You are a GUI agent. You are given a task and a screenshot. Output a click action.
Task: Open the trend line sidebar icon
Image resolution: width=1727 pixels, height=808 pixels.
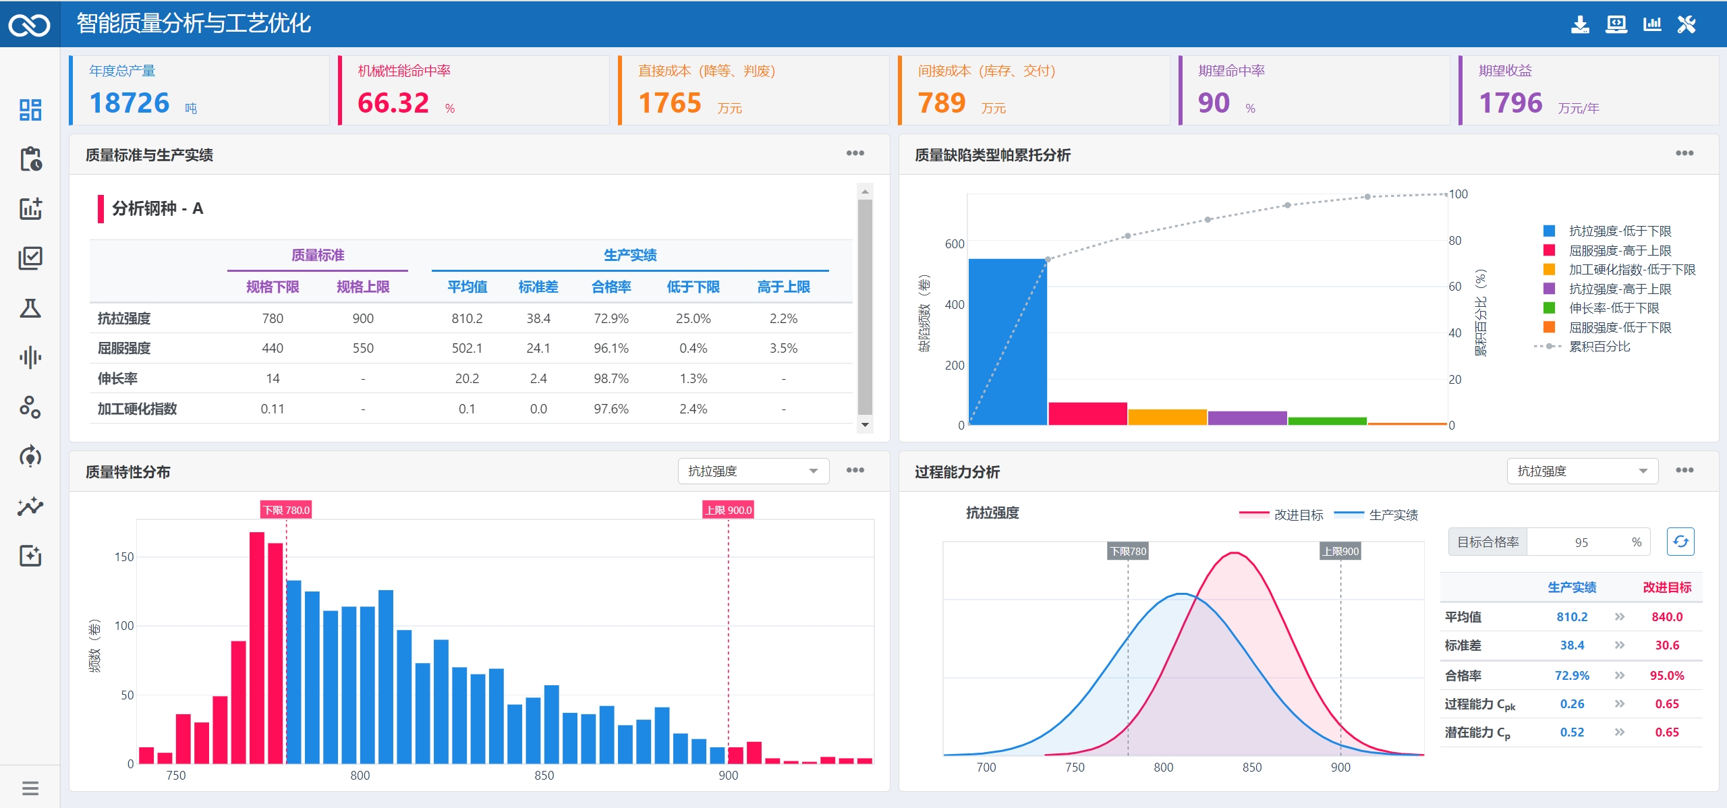pos(30,506)
